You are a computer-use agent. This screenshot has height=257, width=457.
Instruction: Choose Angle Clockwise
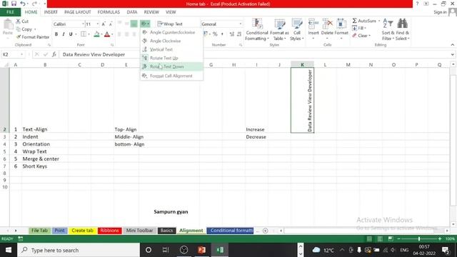click(171, 41)
